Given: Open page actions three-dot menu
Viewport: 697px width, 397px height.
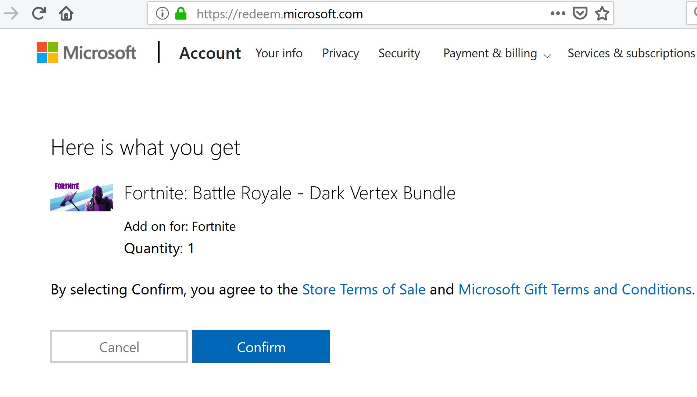Looking at the screenshot, I should (x=558, y=14).
